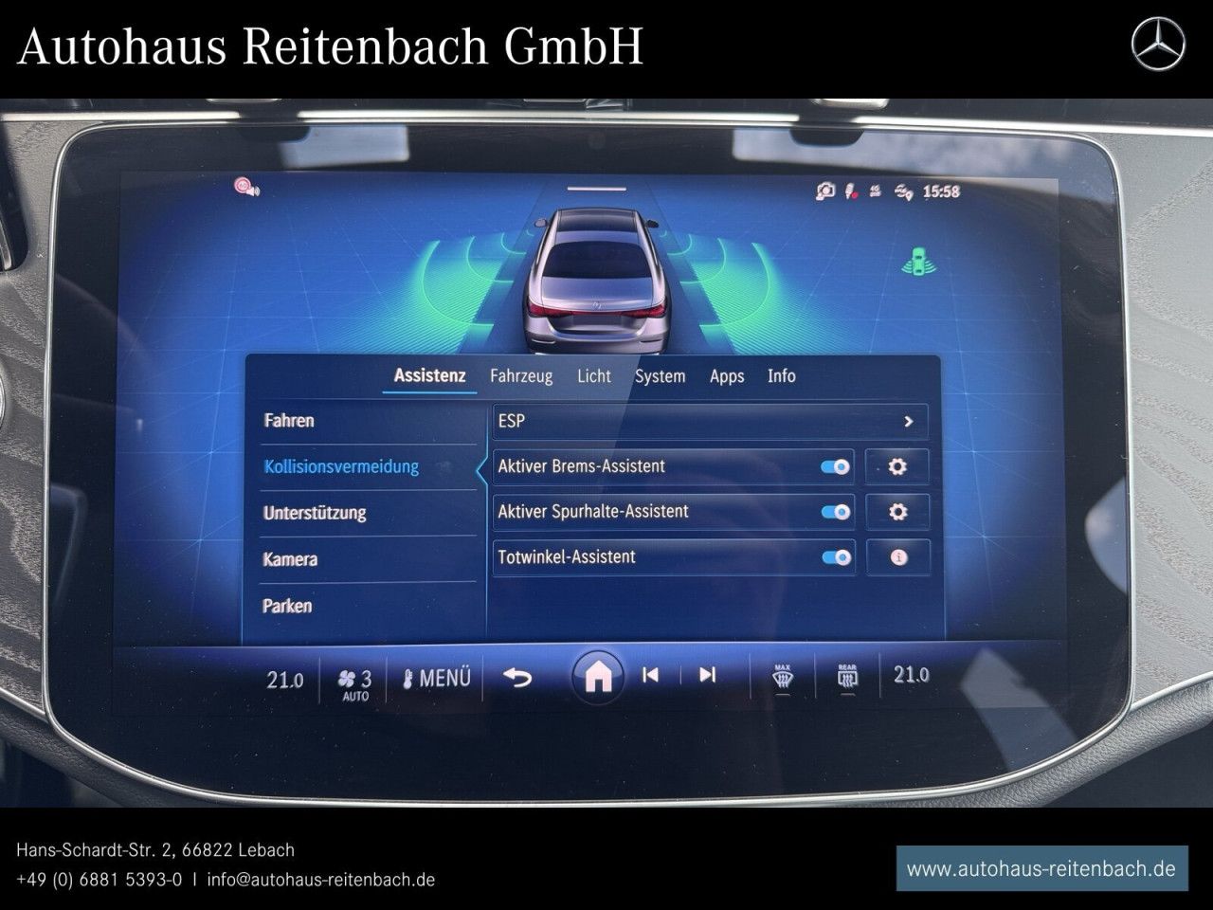Switch to the Fahrzeug tab
The height and width of the screenshot is (910, 1213).
pyautogui.click(x=521, y=376)
